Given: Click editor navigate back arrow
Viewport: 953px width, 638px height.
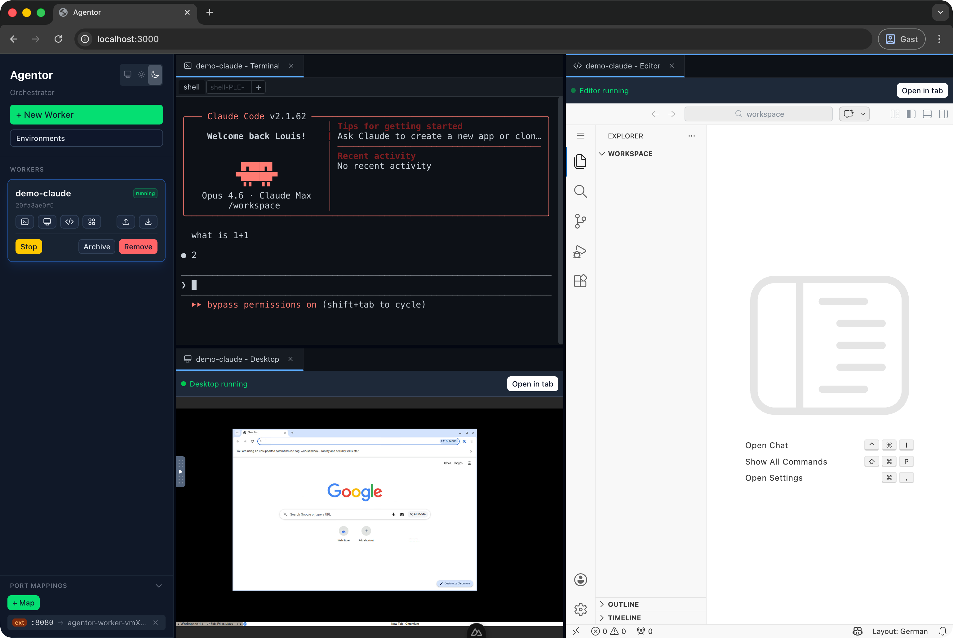Looking at the screenshot, I should [x=655, y=114].
